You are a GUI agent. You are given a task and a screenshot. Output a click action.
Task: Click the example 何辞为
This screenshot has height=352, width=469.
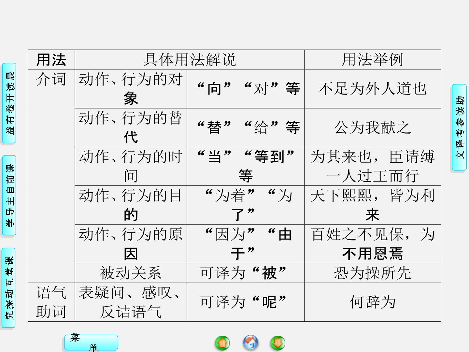373,302
